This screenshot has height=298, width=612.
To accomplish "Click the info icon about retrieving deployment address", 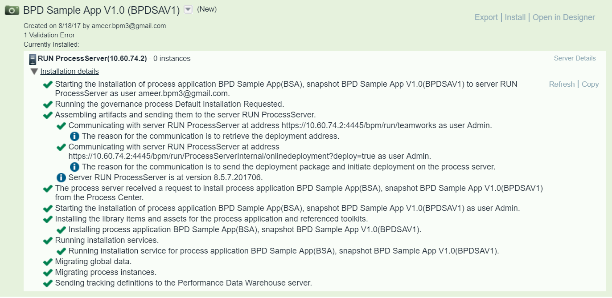I will click(74, 136).
